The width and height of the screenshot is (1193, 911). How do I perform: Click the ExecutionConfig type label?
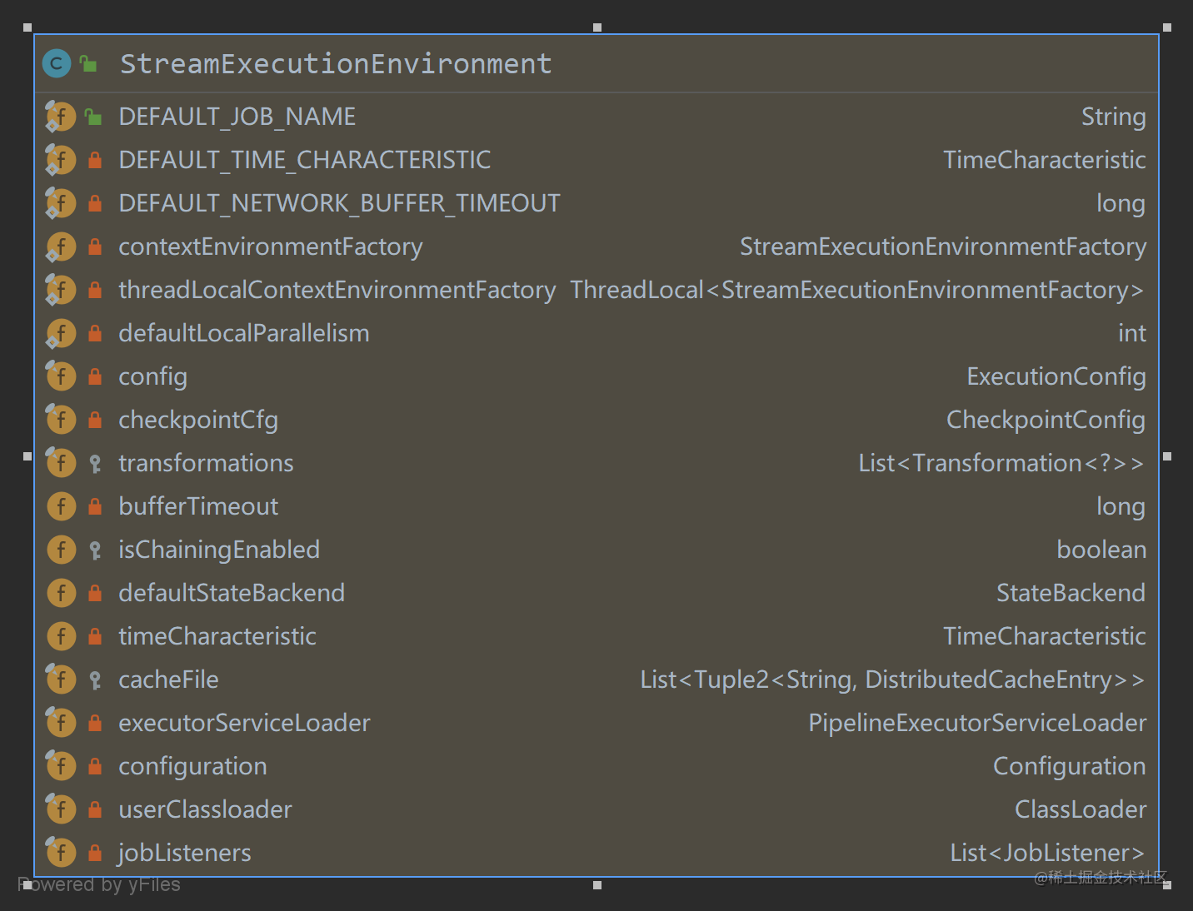click(x=1056, y=377)
